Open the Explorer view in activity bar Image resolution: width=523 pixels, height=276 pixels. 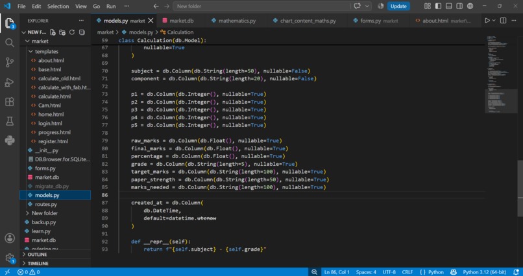[9, 23]
